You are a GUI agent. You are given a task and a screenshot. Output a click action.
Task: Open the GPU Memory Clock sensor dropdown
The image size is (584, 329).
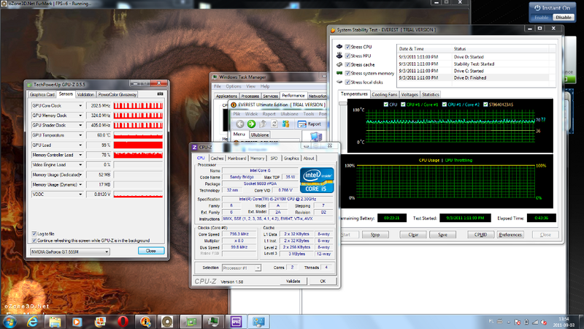[80, 116]
